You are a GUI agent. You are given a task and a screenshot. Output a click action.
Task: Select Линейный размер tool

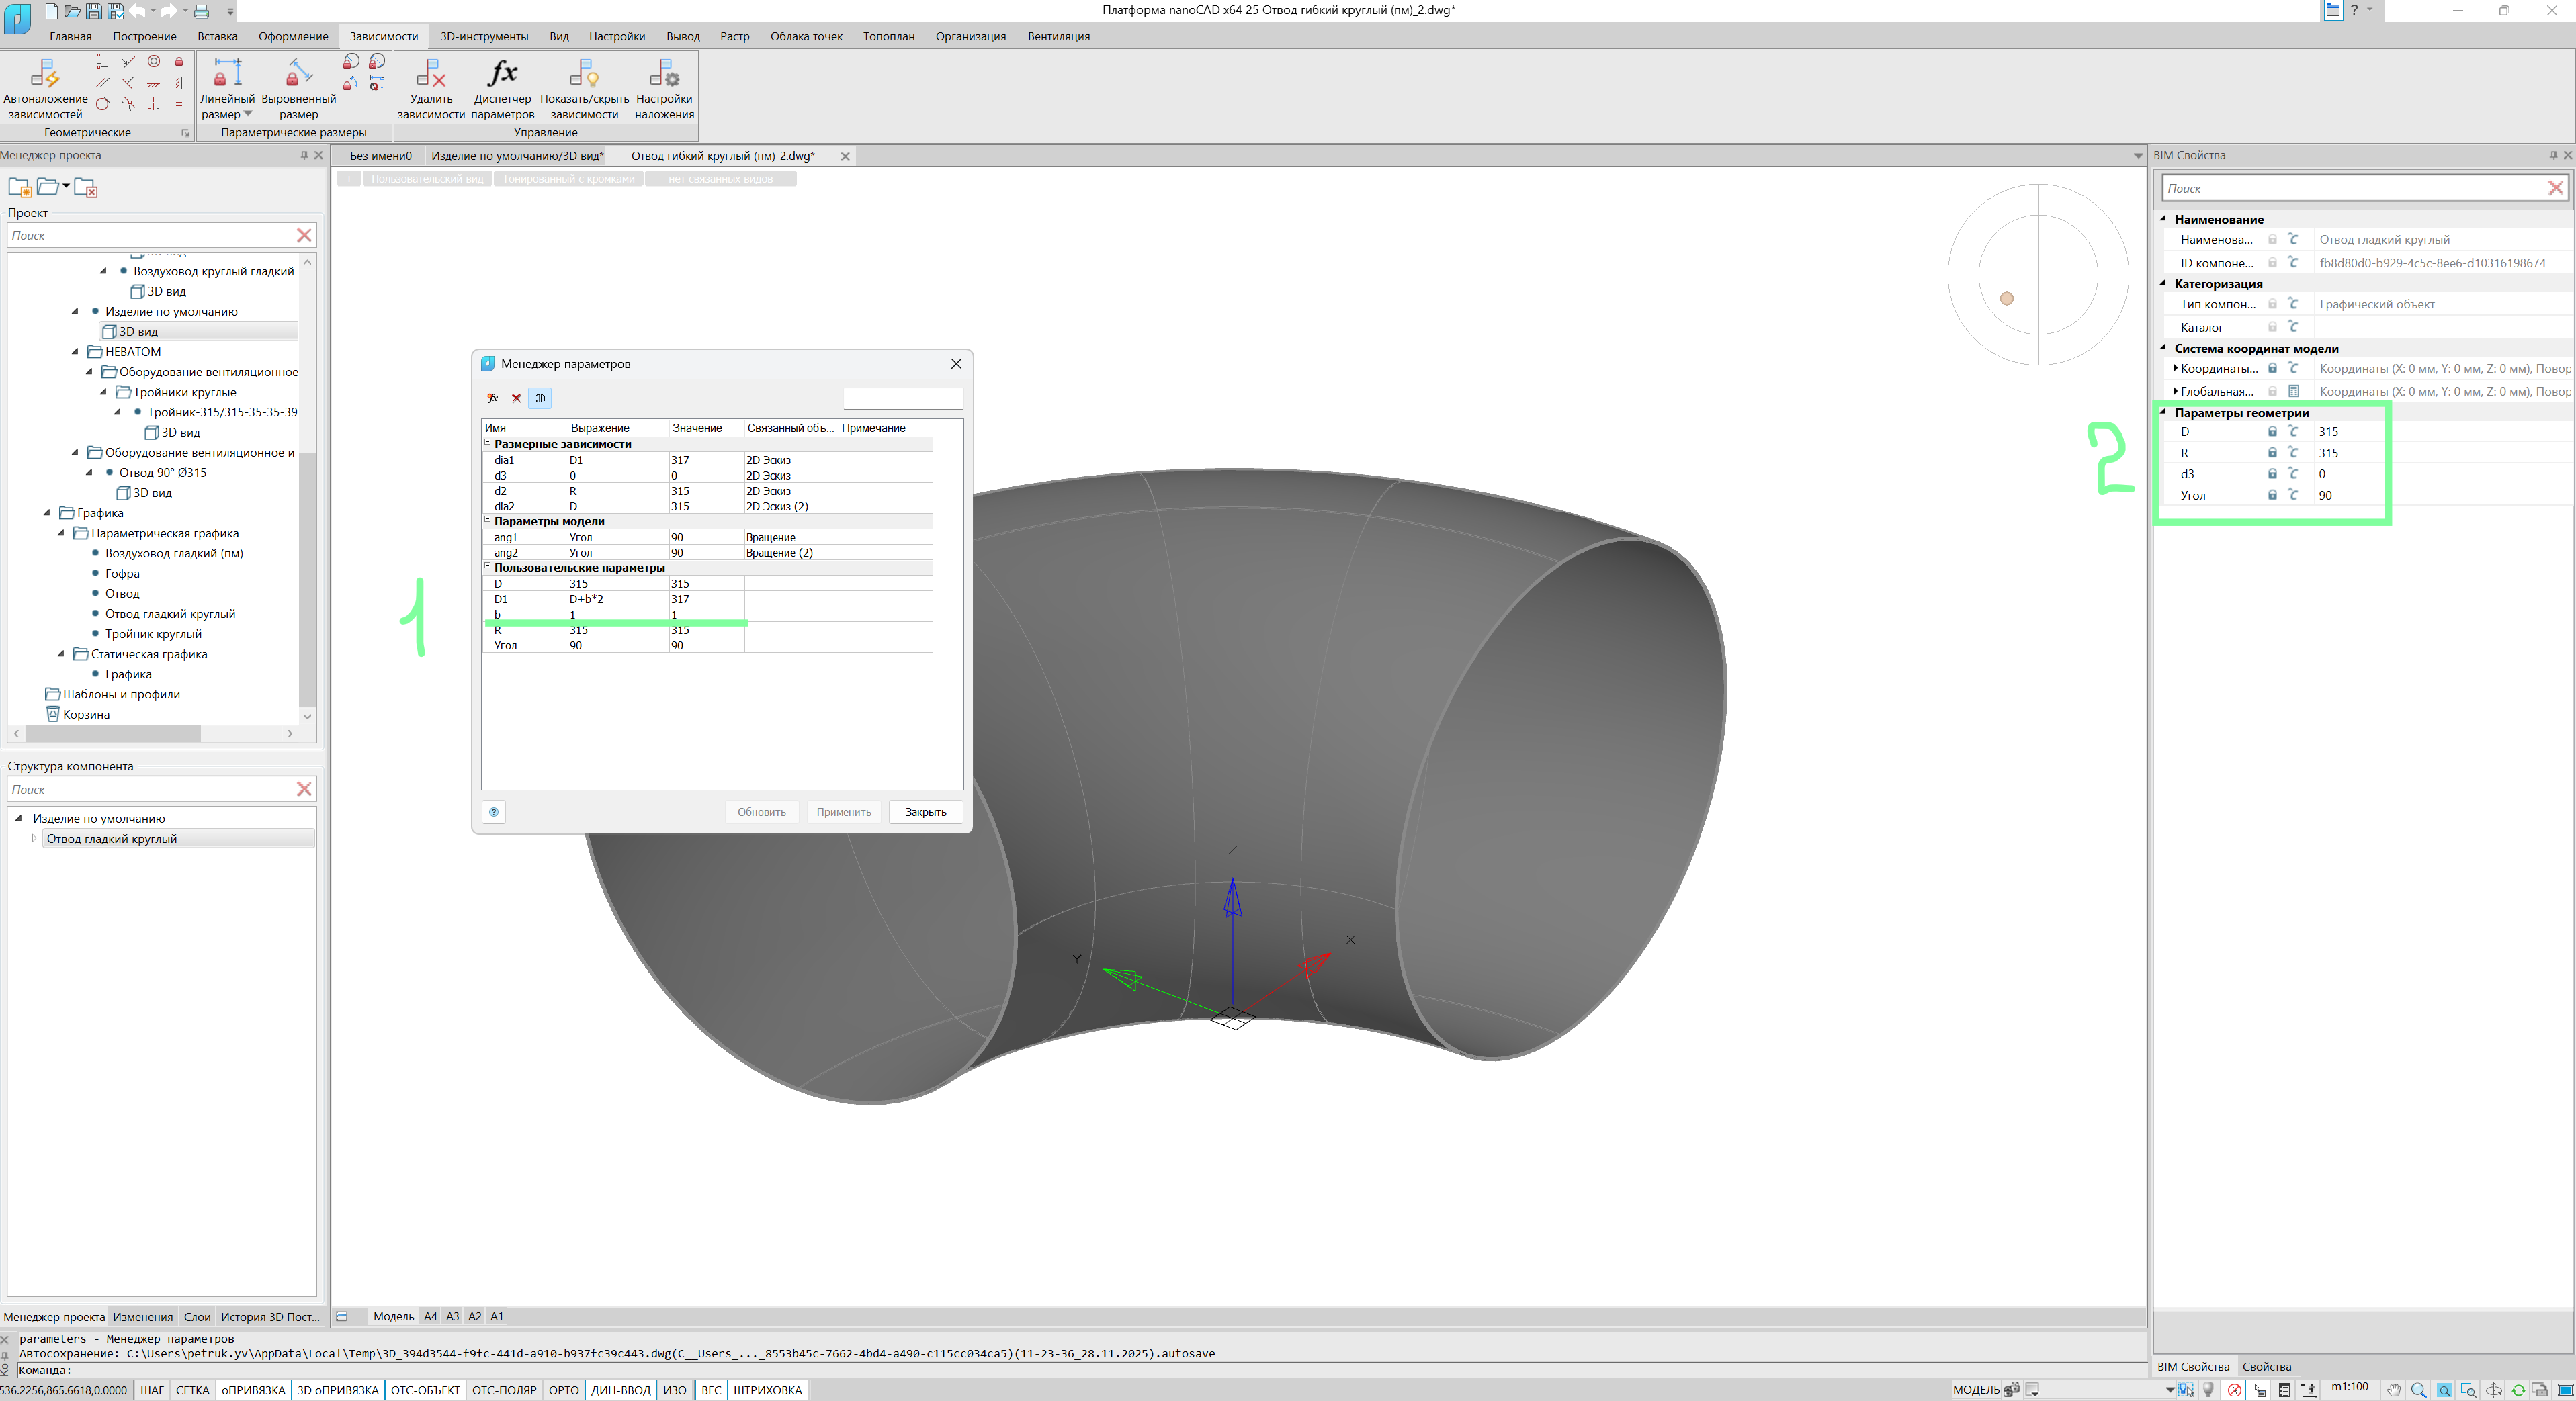pyautogui.click(x=227, y=75)
